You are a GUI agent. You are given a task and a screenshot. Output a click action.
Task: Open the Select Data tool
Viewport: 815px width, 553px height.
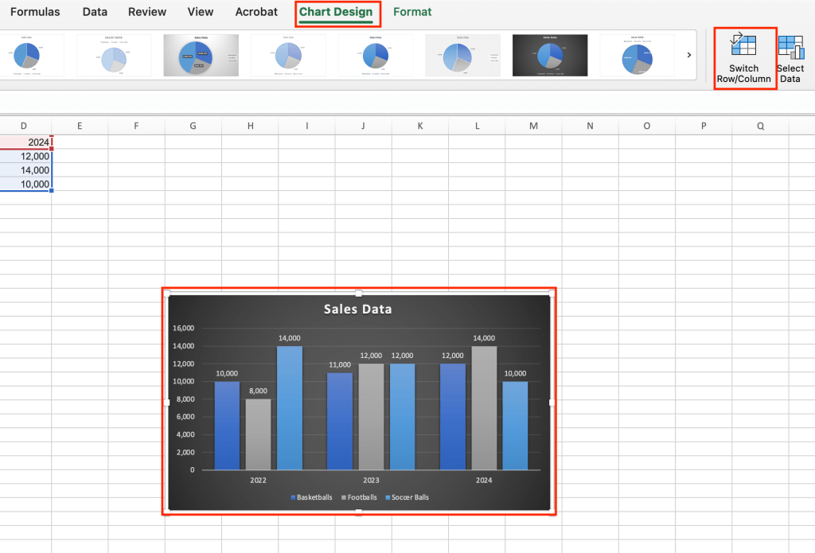coord(790,59)
